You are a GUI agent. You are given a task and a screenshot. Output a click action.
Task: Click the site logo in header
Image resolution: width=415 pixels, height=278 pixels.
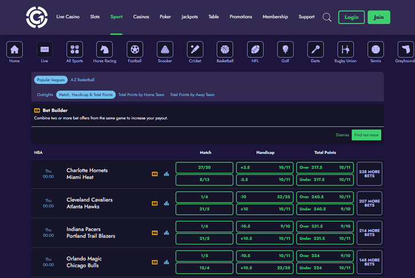click(37, 17)
